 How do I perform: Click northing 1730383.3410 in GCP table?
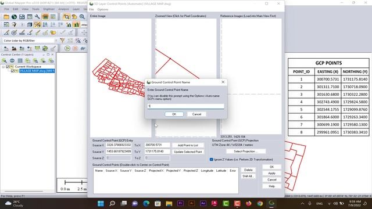(355, 132)
